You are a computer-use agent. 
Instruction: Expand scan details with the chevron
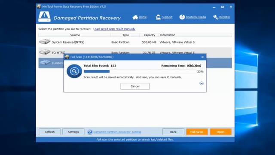(x=202, y=83)
